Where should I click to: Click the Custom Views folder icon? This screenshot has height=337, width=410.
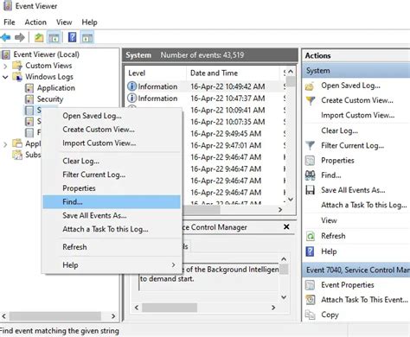pyautogui.click(x=17, y=66)
